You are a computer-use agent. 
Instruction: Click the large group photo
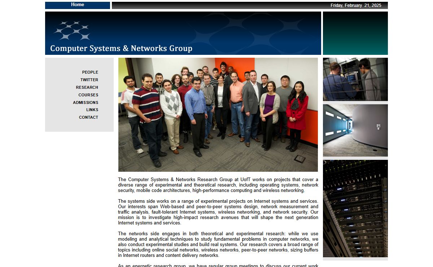(218, 115)
